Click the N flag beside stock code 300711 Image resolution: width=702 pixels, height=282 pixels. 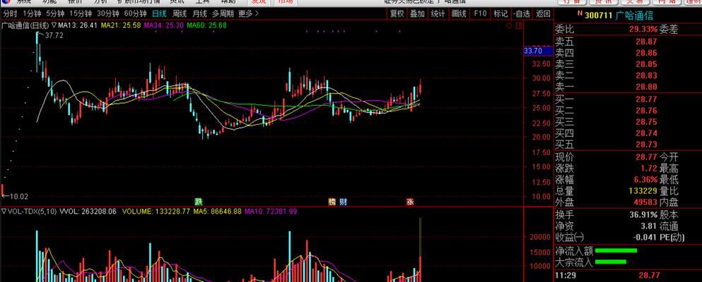click(x=580, y=14)
